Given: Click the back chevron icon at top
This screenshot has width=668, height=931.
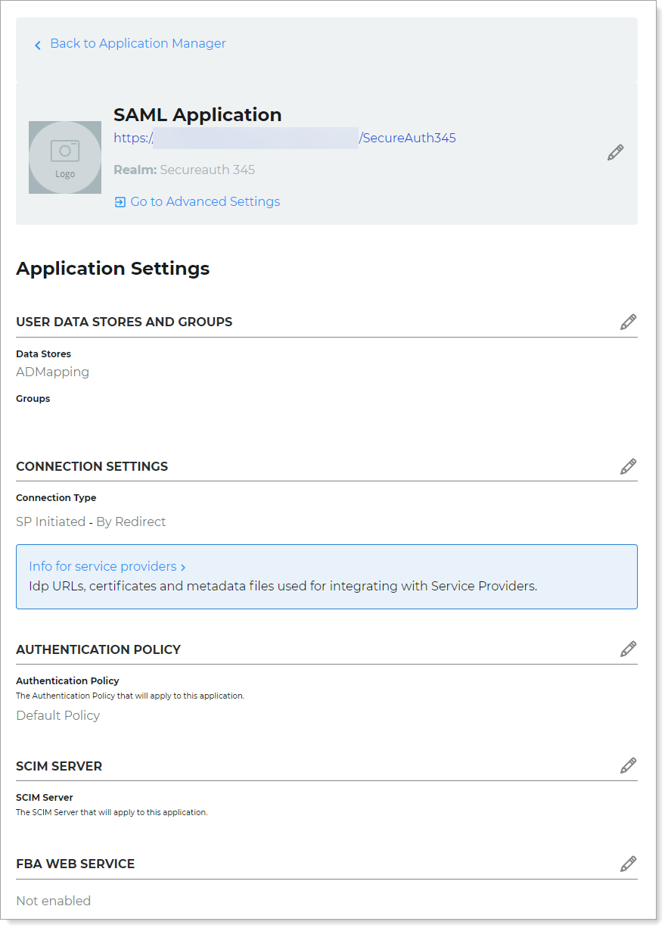Looking at the screenshot, I should (38, 45).
